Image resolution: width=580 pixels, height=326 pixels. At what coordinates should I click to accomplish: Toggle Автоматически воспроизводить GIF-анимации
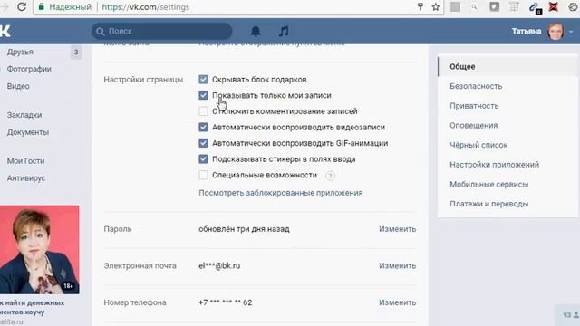[203, 143]
